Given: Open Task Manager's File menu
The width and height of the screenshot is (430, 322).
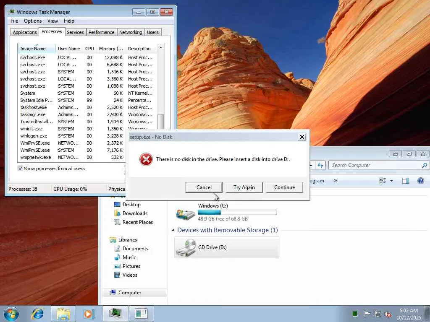Looking at the screenshot, I should [x=14, y=21].
